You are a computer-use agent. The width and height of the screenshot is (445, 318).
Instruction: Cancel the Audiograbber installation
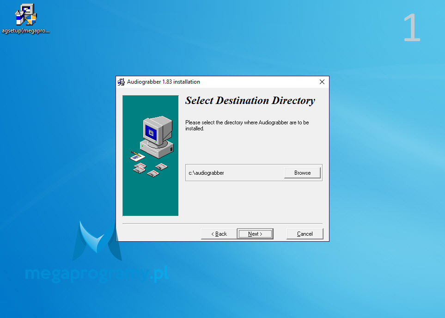305,234
